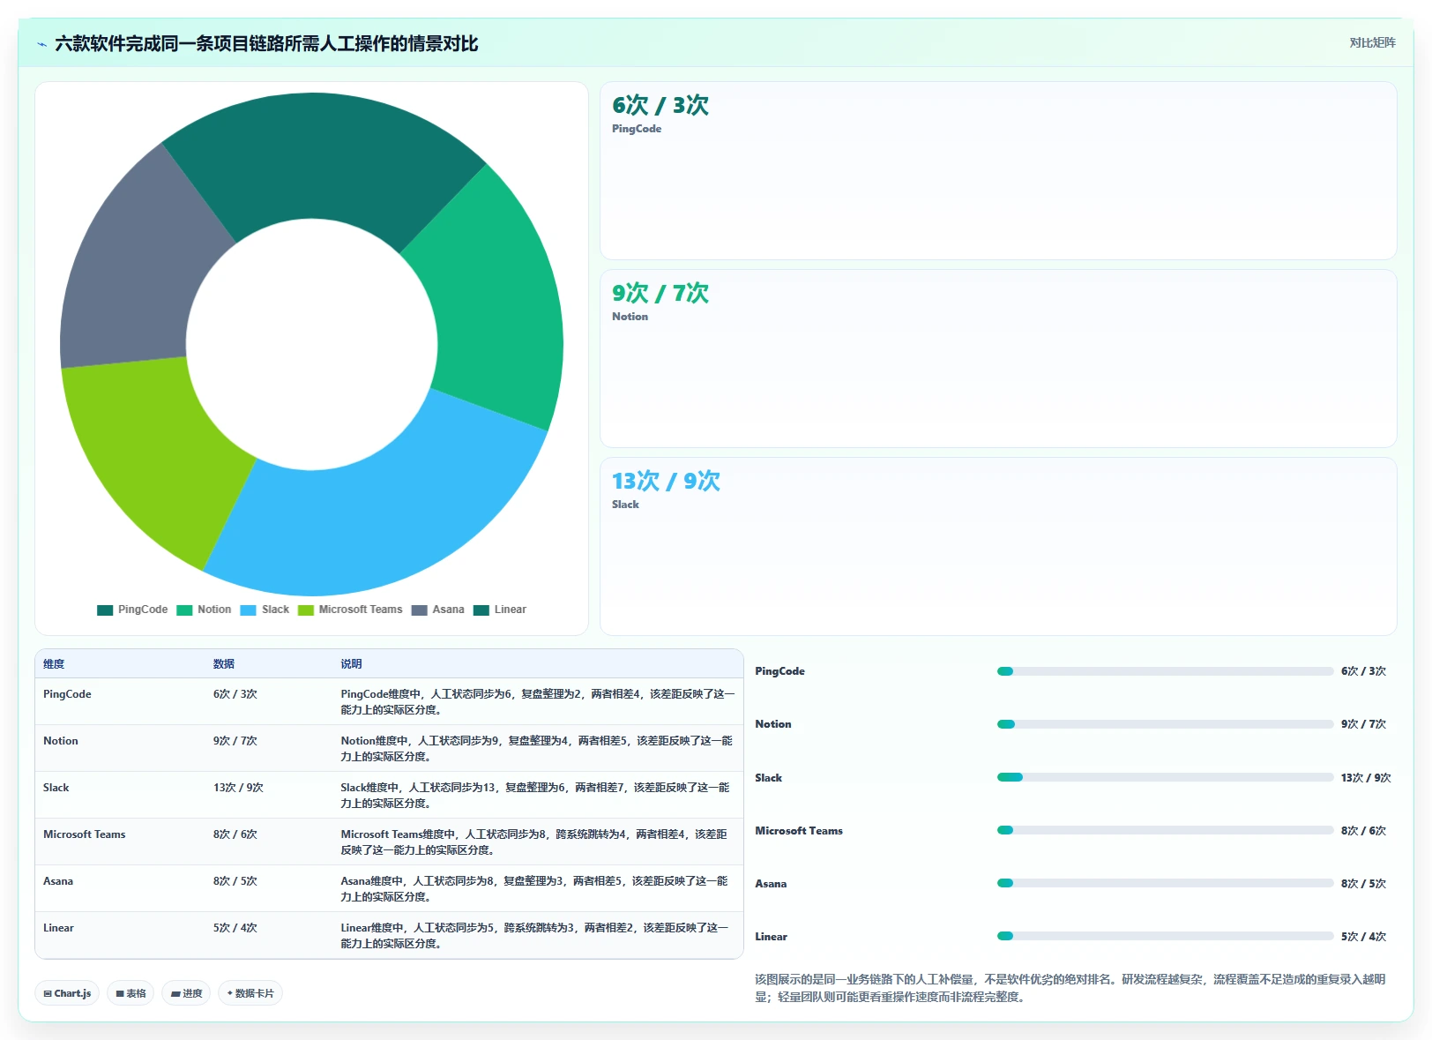Click the 进度 tag chip

[x=186, y=993]
